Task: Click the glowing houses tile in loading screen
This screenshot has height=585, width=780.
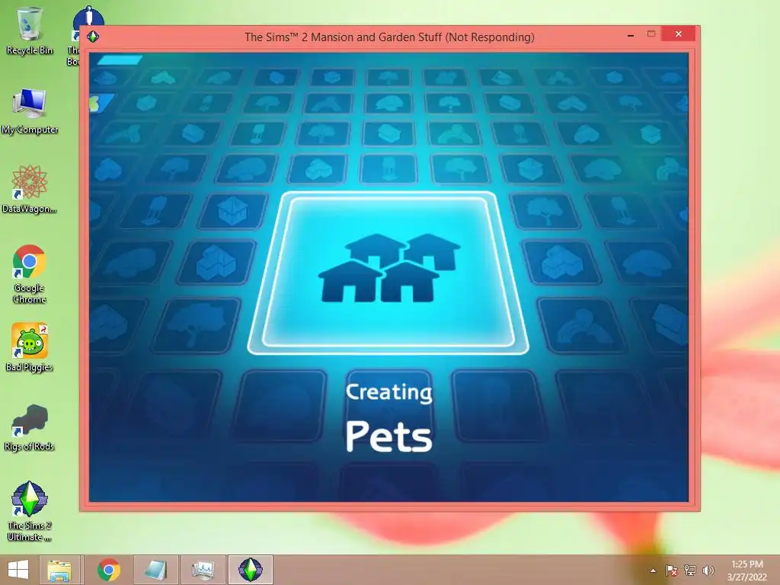Action: coord(388,273)
